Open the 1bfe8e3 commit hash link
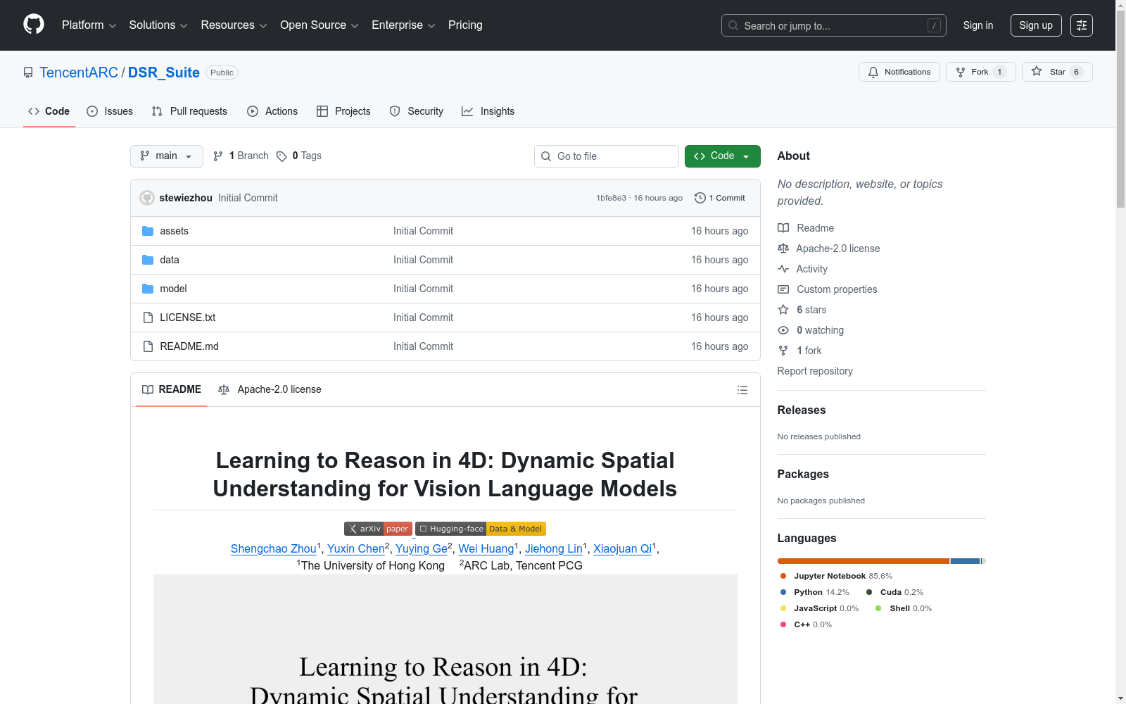The height and width of the screenshot is (704, 1126). tap(612, 198)
